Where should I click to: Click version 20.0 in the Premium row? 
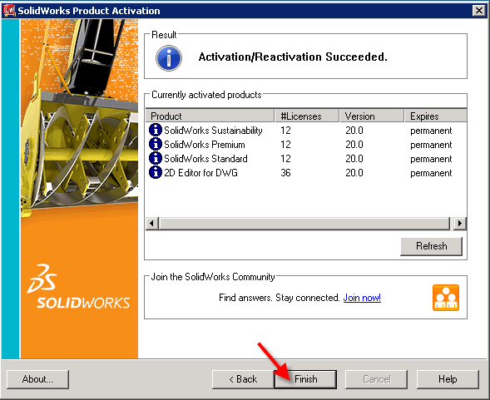point(354,145)
